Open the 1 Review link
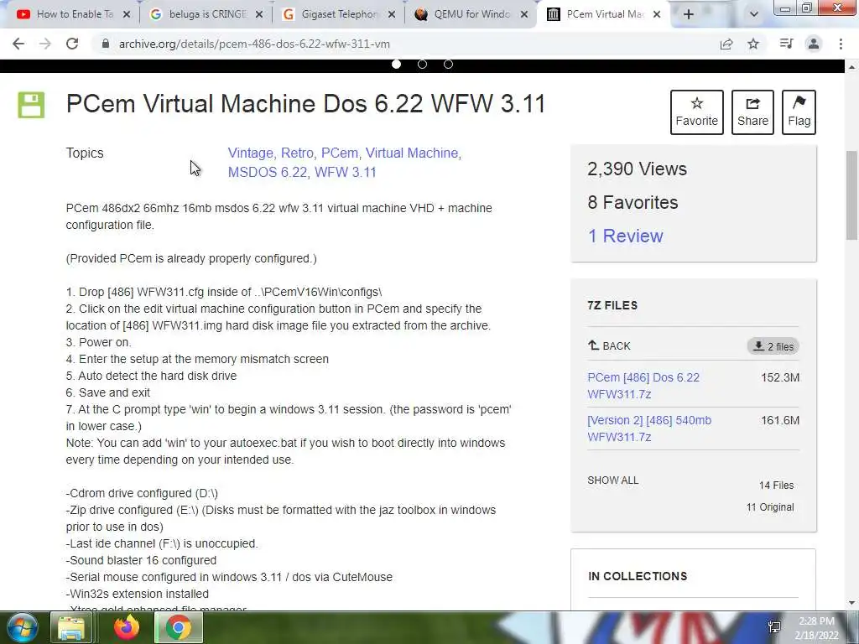Image resolution: width=859 pixels, height=644 pixels. tap(625, 236)
